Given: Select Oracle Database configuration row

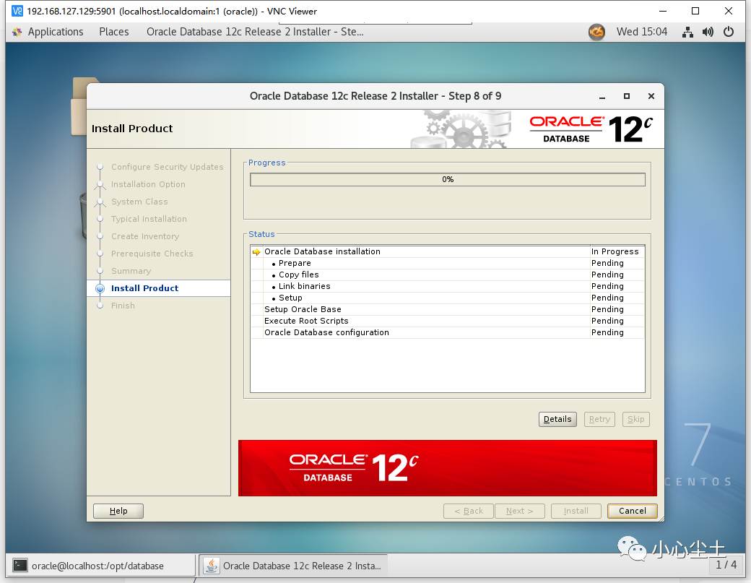Looking at the screenshot, I should pyautogui.click(x=447, y=332).
